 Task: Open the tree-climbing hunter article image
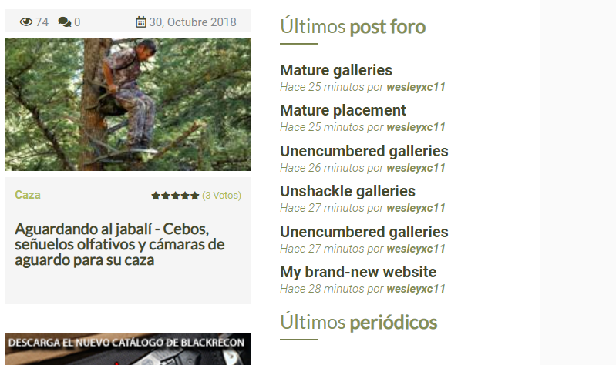tap(128, 104)
